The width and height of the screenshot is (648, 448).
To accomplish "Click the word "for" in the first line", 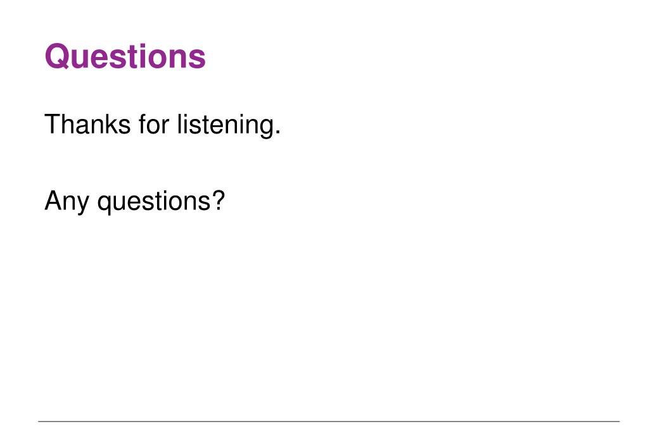I will tap(154, 124).
